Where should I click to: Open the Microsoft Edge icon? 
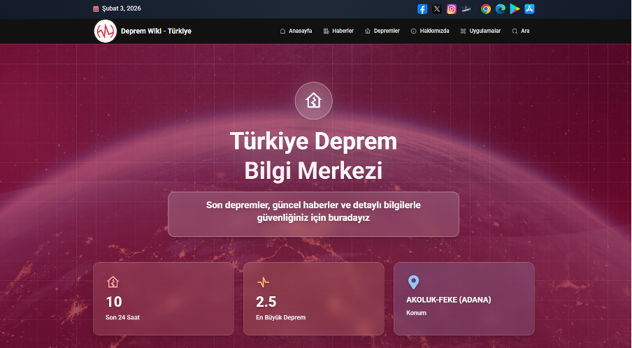tap(500, 9)
